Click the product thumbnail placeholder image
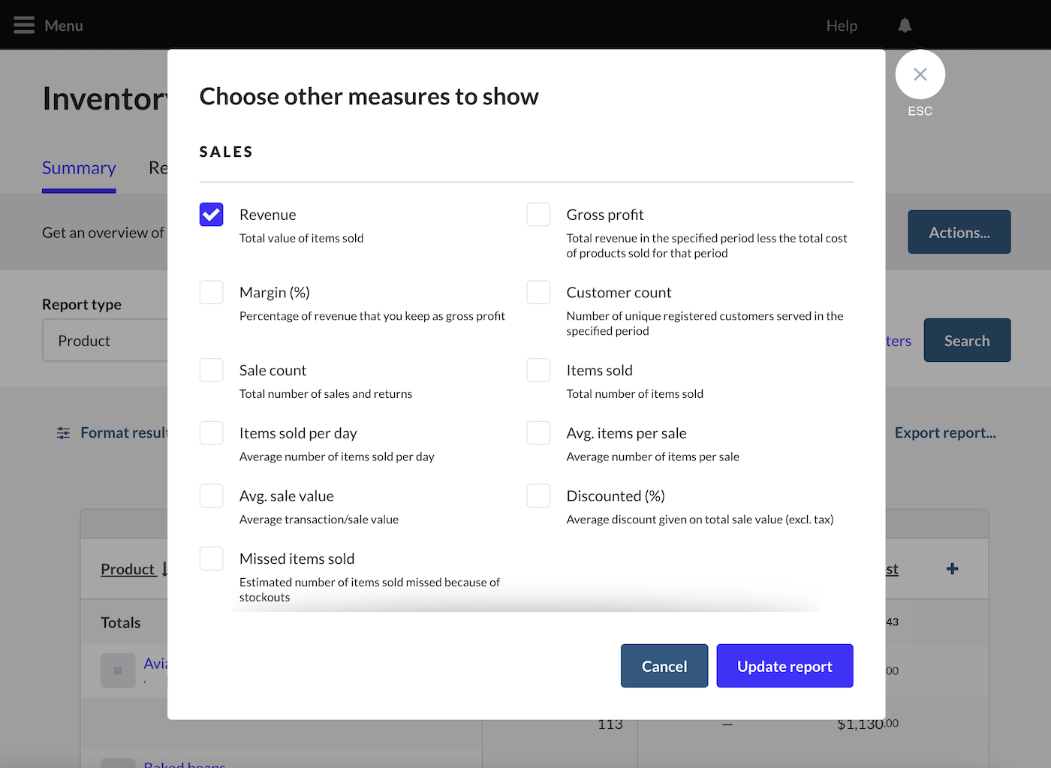 click(x=118, y=670)
